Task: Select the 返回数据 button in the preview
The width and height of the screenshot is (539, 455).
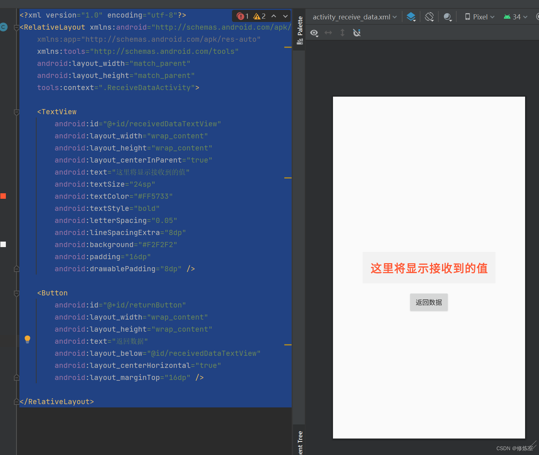Action: (x=429, y=302)
